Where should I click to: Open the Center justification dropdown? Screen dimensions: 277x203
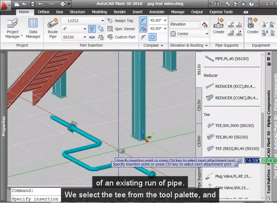[207, 34]
